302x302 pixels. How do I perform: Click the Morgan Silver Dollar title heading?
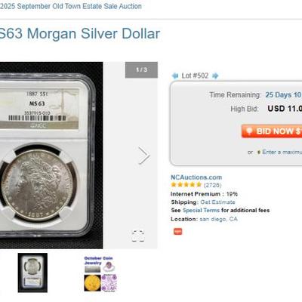coord(80,34)
